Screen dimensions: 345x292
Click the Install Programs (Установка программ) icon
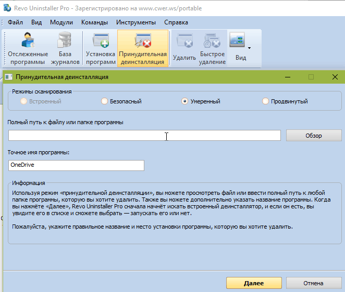click(x=101, y=48)
